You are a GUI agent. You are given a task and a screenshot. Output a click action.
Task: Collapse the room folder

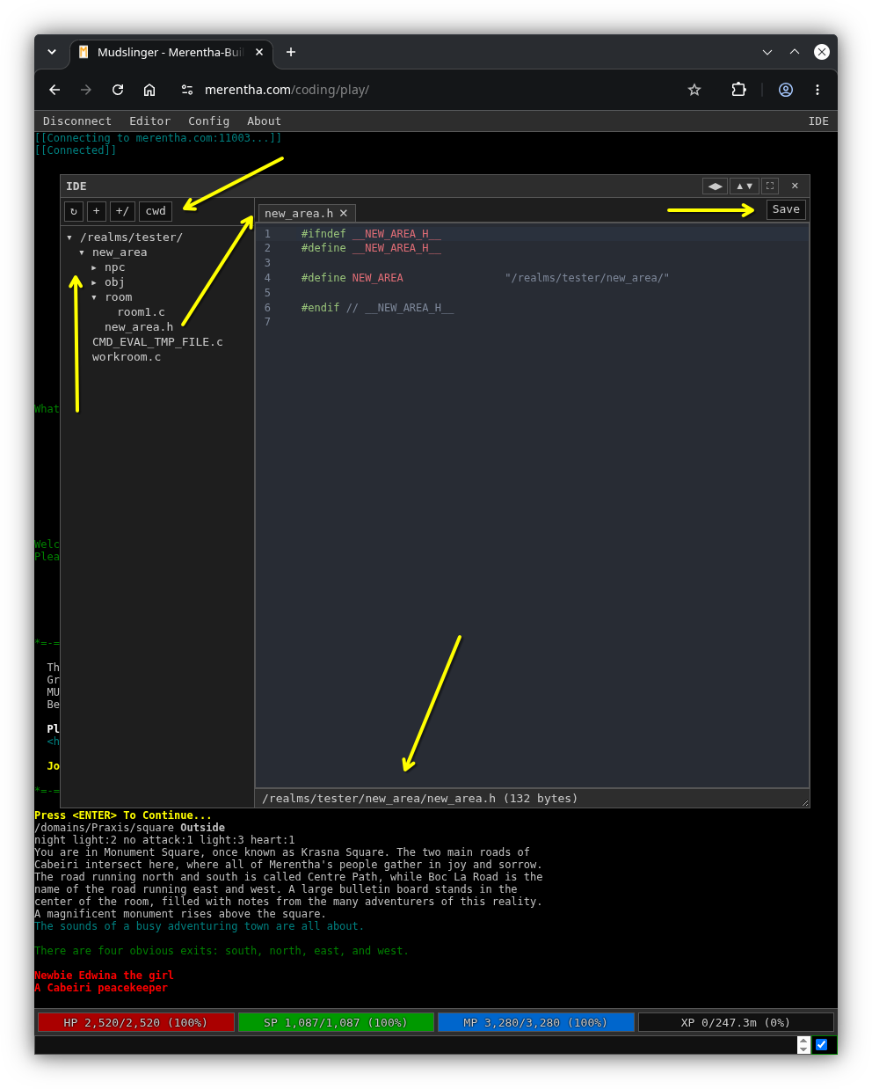94,297
